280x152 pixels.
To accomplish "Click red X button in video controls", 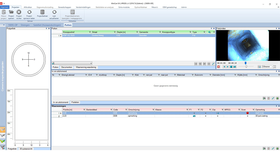I will 218,67.
